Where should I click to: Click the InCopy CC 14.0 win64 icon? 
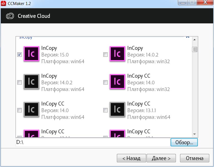tap(31, 109)
